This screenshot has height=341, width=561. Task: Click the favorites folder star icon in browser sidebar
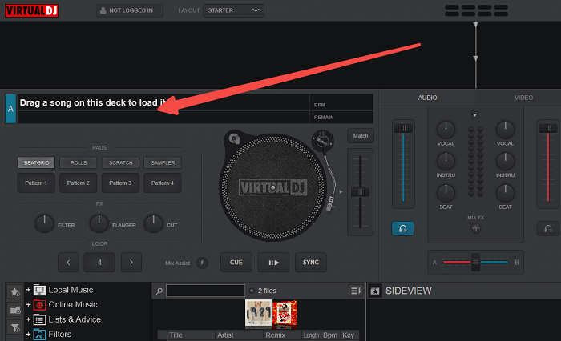(15, 291)
